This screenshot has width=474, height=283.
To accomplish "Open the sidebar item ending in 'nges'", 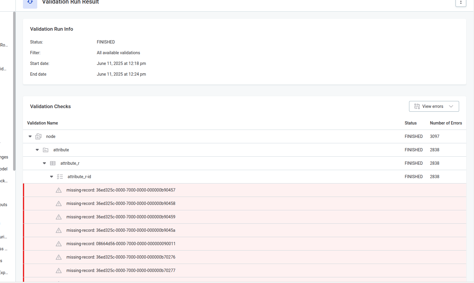I will coord(4,157).
